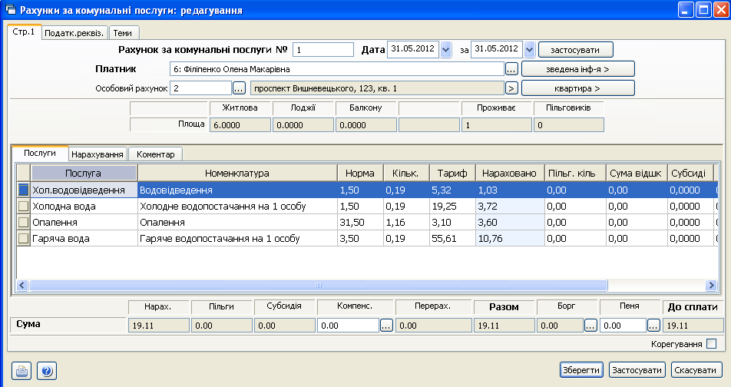Screen dimensions: 731x387
Task: Click the Норма column header
Action: (x=360, y=173)
